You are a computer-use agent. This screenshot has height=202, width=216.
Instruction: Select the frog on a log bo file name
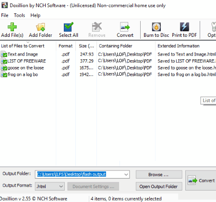23,75
